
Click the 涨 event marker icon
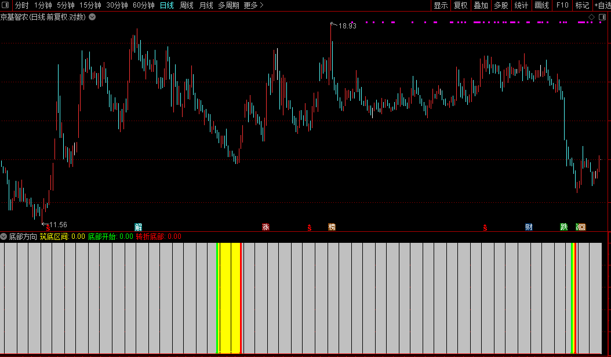[x=266, y=227]
